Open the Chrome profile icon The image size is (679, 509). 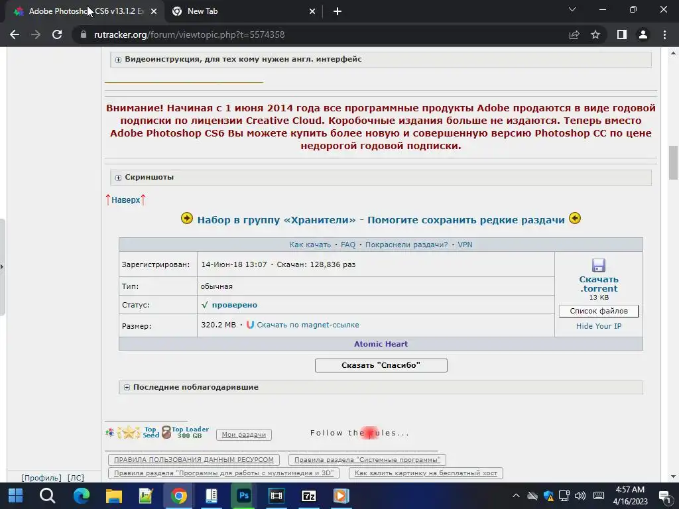[643, 34]
